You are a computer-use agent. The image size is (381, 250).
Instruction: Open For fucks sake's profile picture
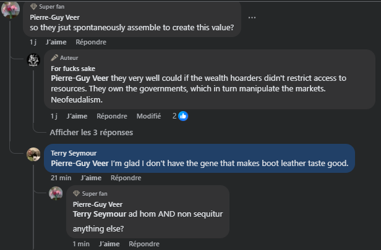[33, 60]
